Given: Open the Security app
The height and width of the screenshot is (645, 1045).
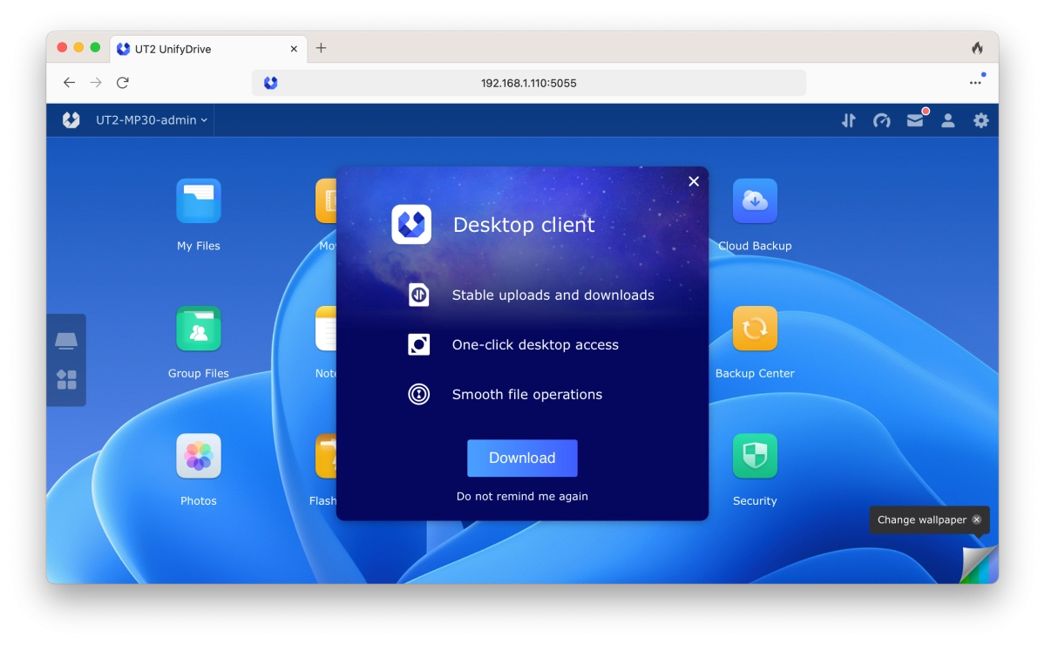Looking at the screenshot, I should pos(755,456).
